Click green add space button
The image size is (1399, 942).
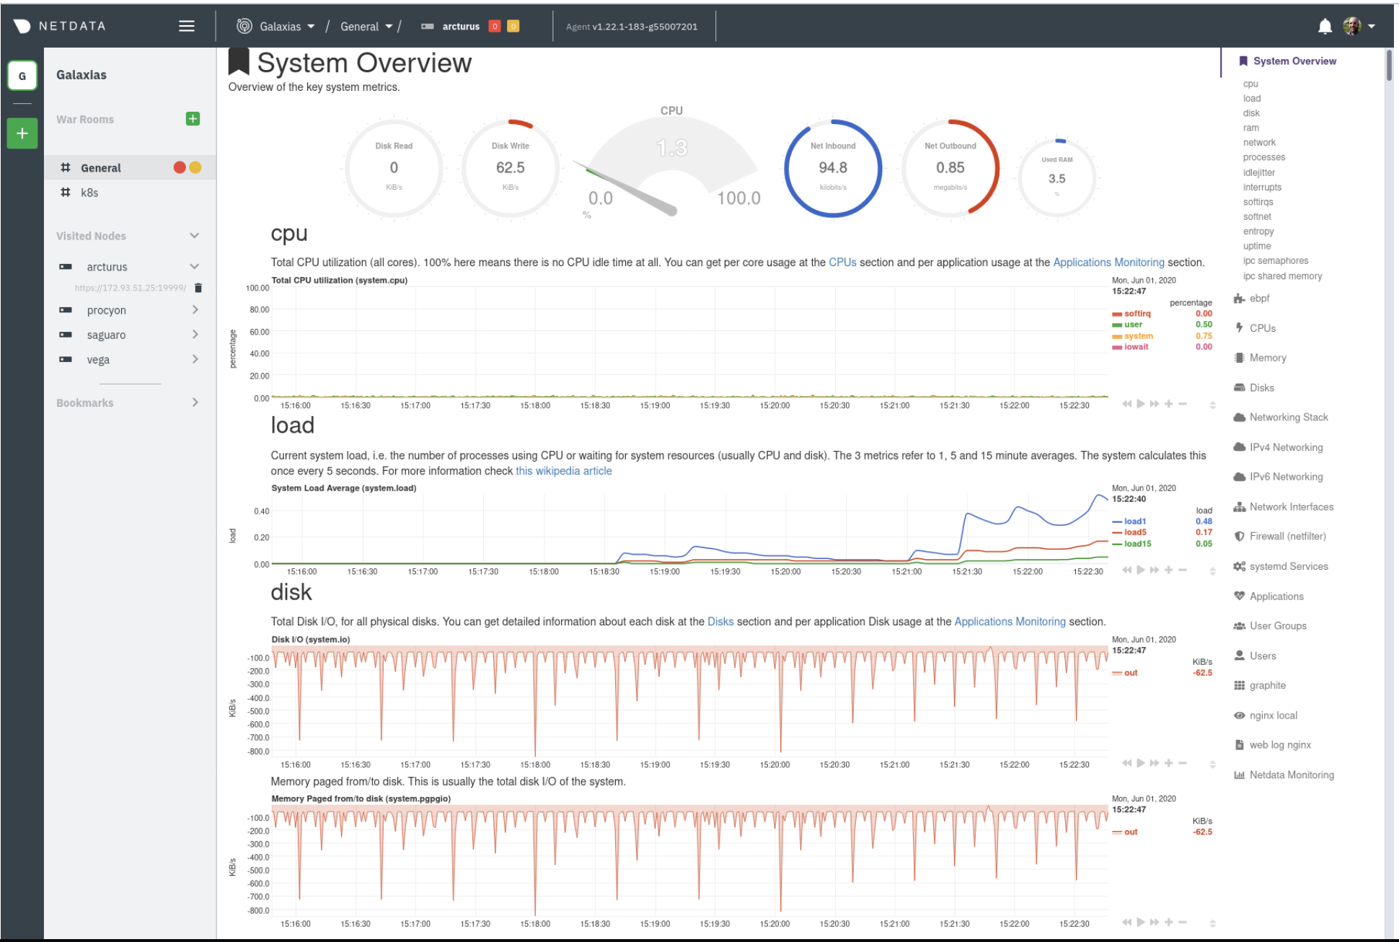[x=22, y=133]
